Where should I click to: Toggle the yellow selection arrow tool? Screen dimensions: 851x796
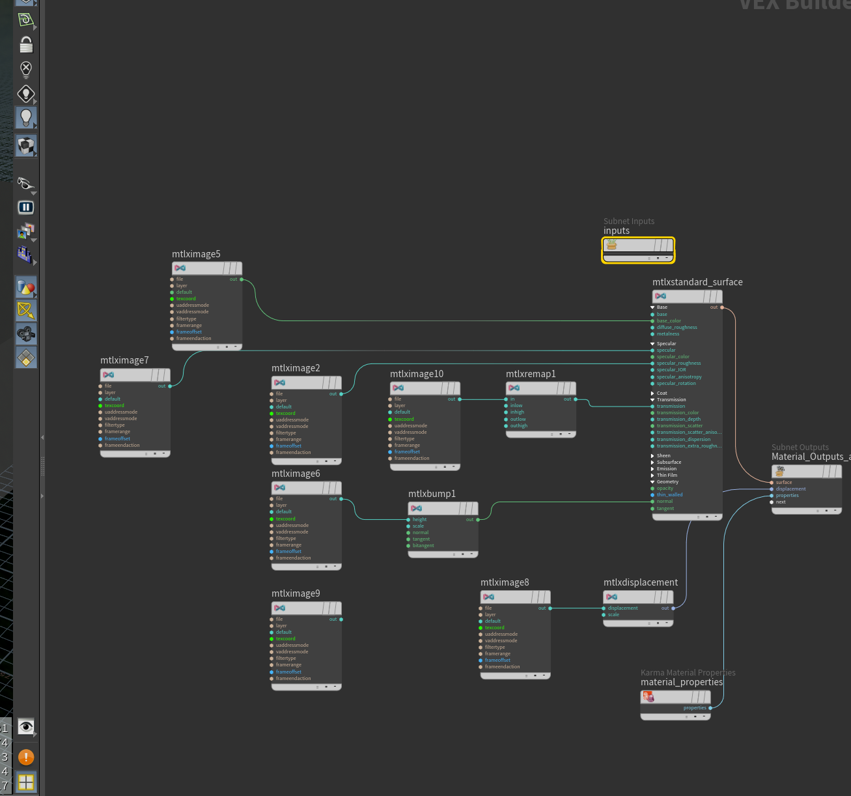pyautogui.click(x=26, y=311)
